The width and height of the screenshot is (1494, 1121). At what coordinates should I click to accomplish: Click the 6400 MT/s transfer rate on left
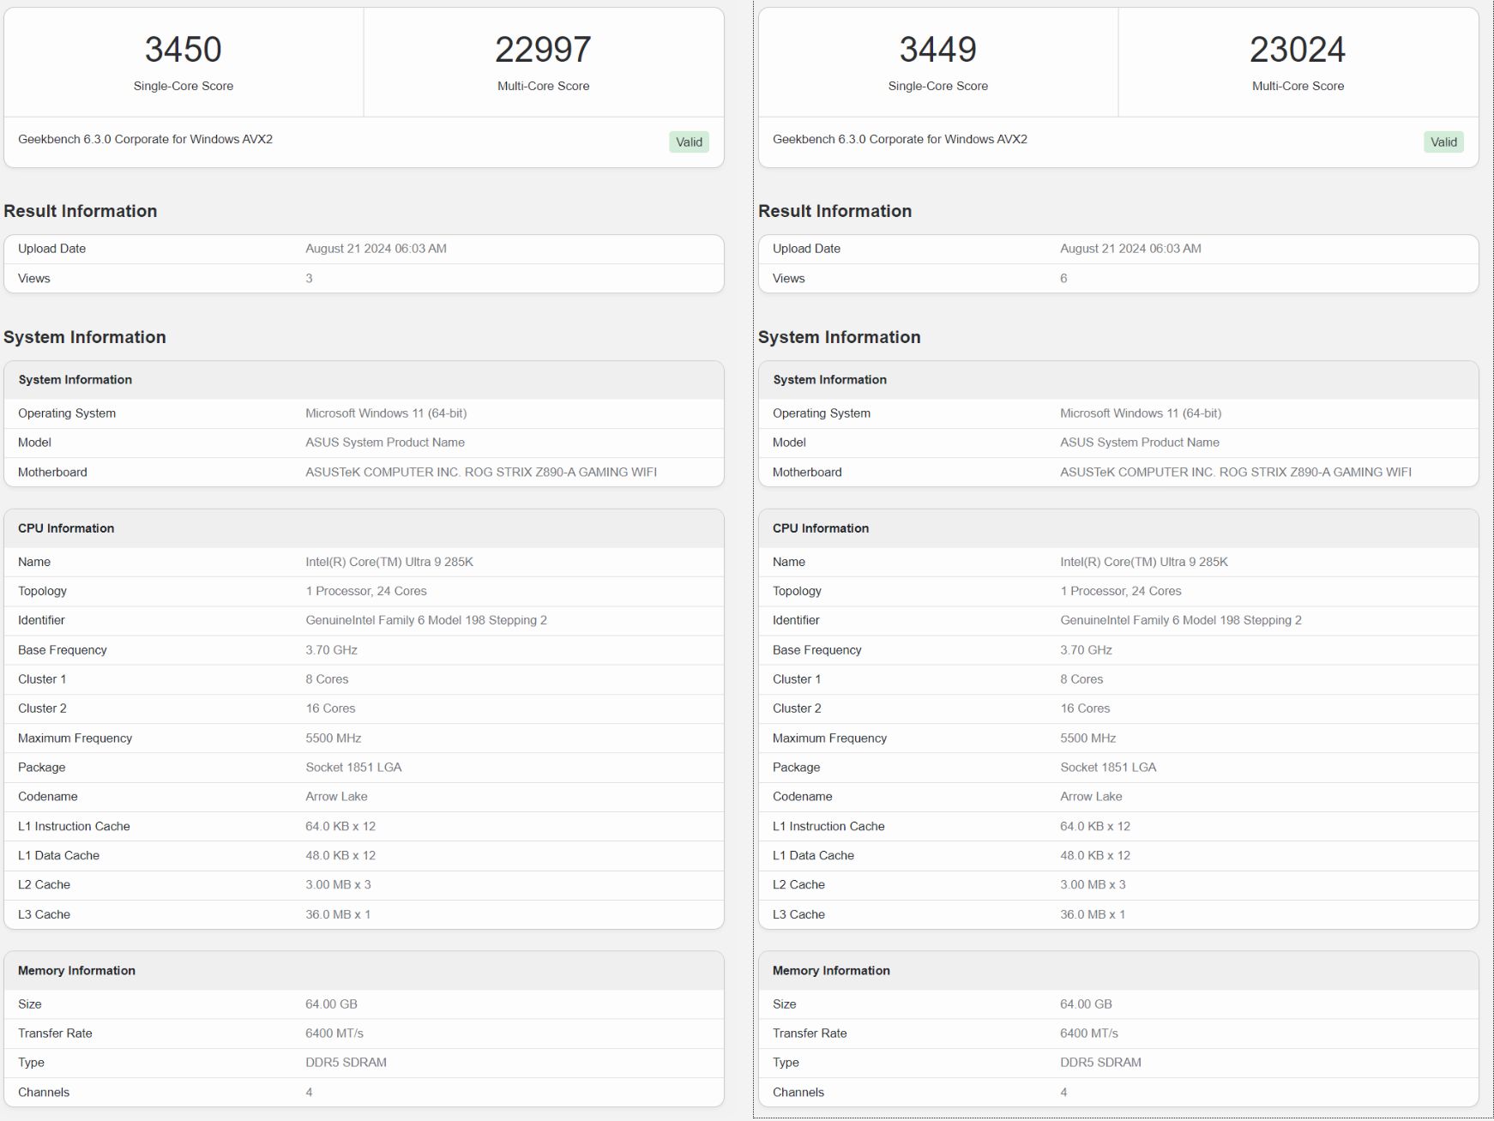tap(334, 1034)
